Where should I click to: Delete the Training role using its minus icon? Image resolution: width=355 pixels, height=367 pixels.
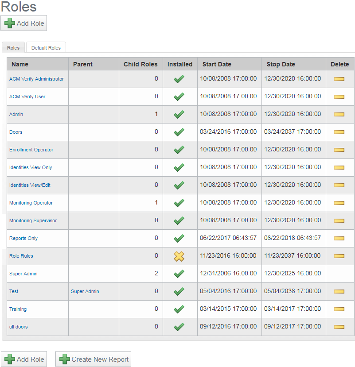339,309
